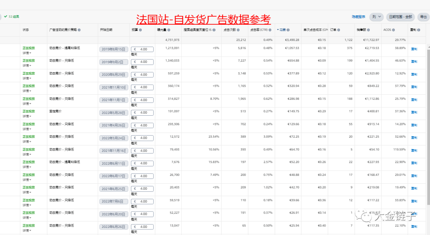Open the 列 columns dropdown
The height and width of the screenshot is (235, 430).
(x=376, y=17)
